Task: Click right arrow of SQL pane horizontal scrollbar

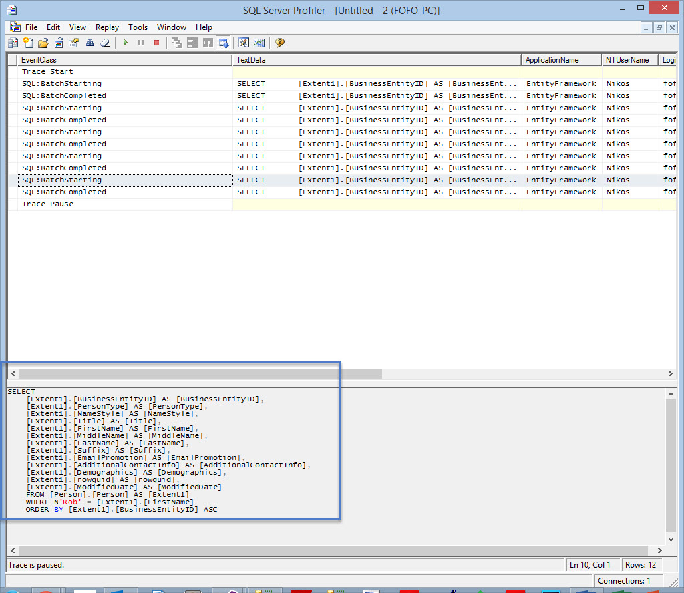Action: (659, 551)
